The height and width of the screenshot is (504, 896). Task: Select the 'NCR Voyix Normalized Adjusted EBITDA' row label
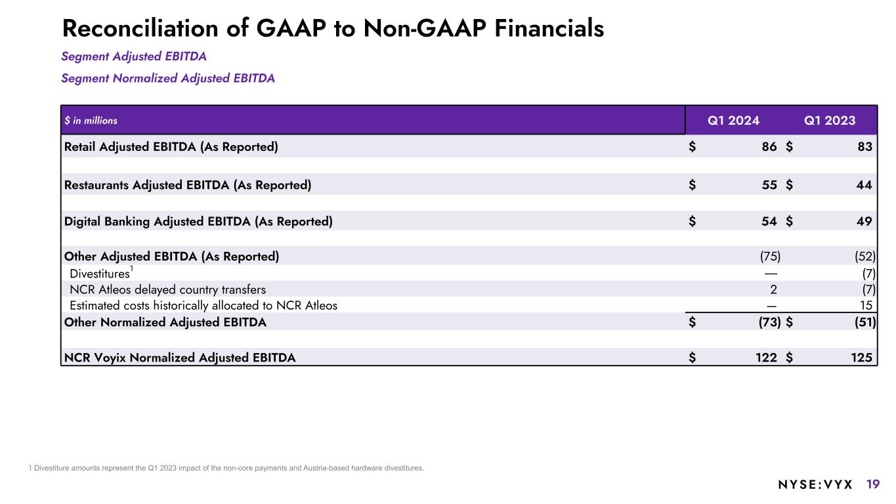click(x=180, y=358)
